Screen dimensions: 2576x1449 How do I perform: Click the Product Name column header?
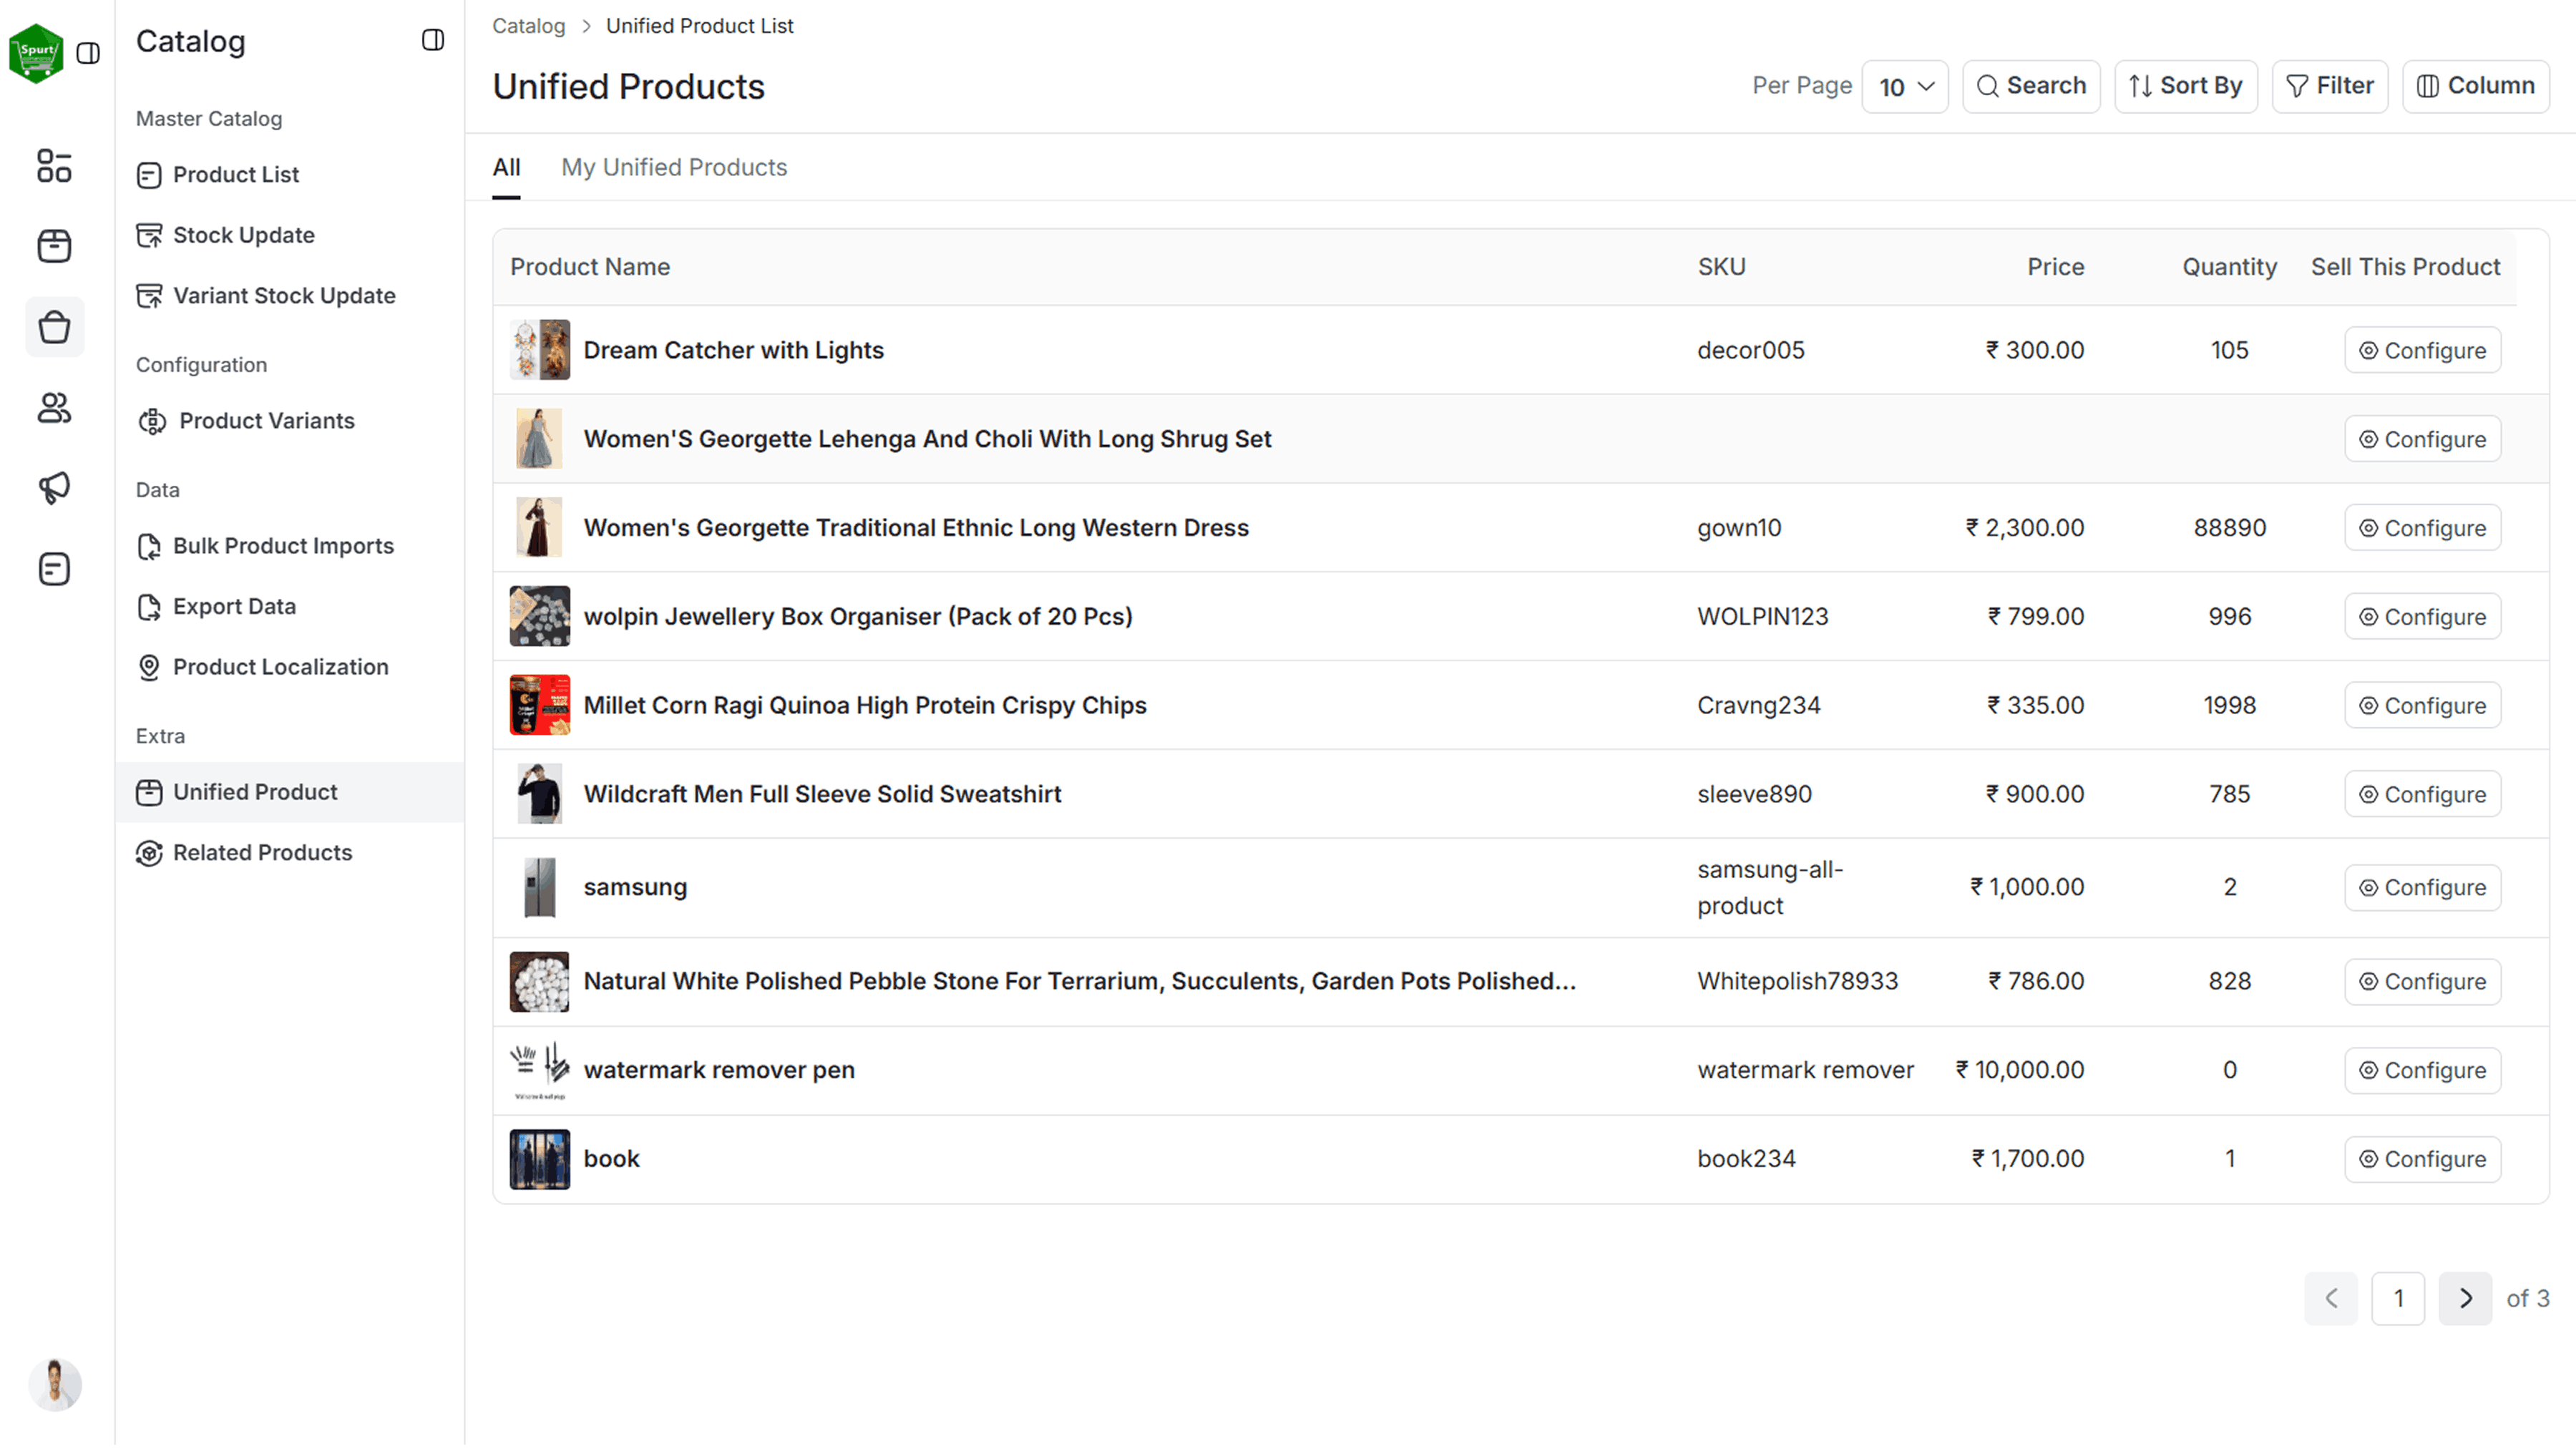tap(590, 267)
